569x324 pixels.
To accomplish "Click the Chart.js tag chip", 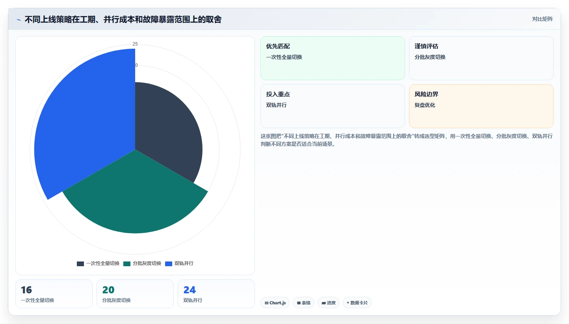I will coord(275,303).
